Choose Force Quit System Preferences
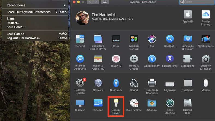Screen dimensions: 215x121 click(x=35, y=12)
